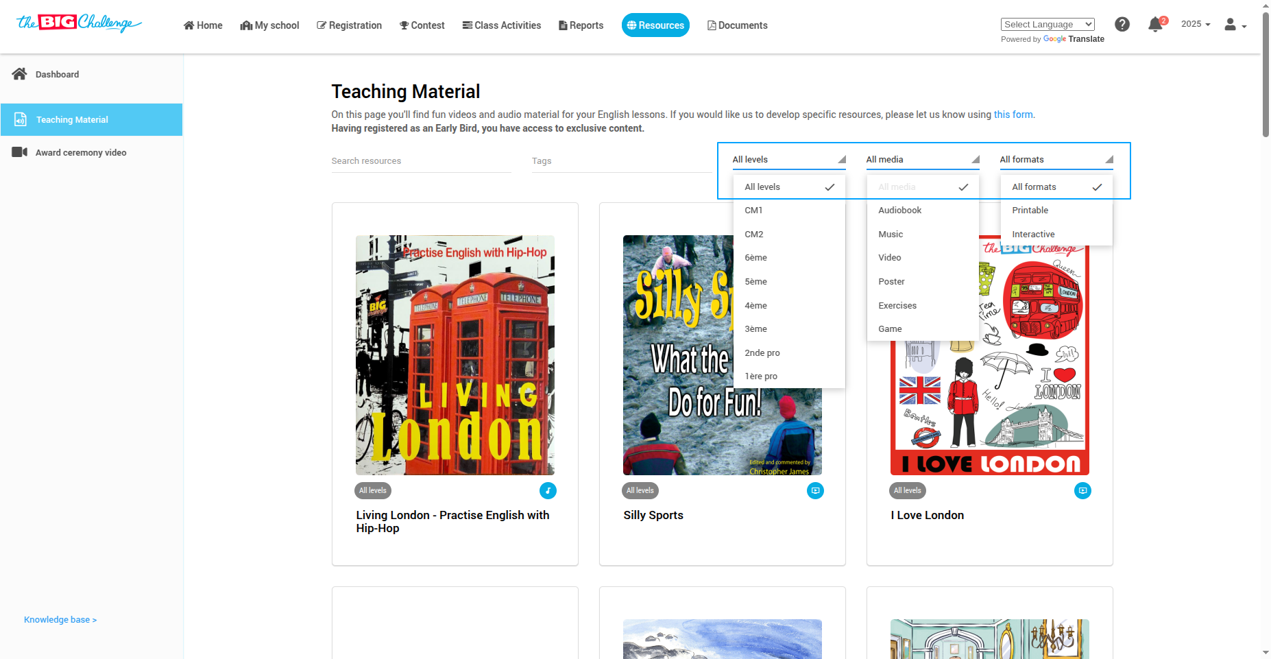
Task: Open the Knowledge base link
Action: click(60, 620)
